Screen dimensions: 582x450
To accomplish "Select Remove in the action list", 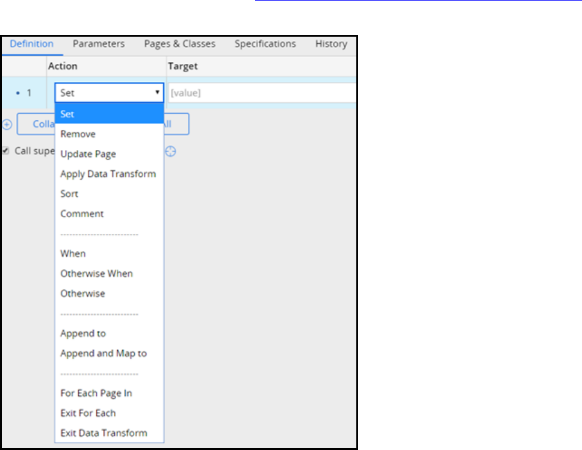I will (x=109, y=134).
